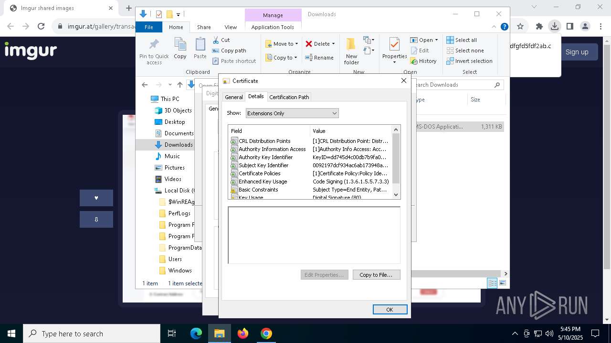Click Copy path in the ribbon
Screen dimensions: 611x343
tap(229, 50)
